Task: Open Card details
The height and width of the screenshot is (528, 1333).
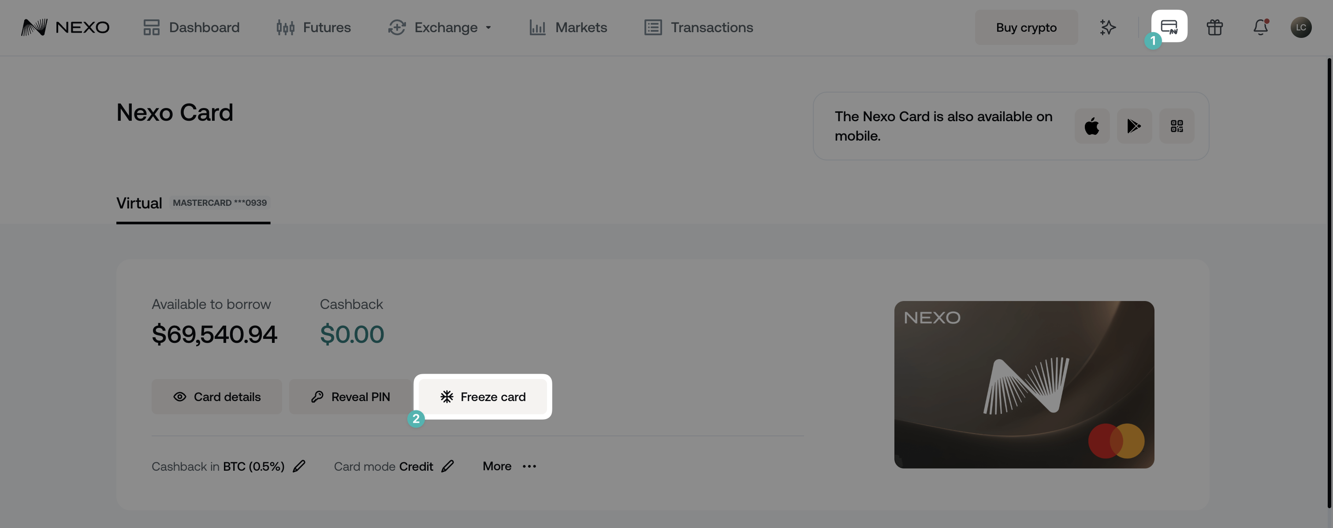Action: click(217, 397)
